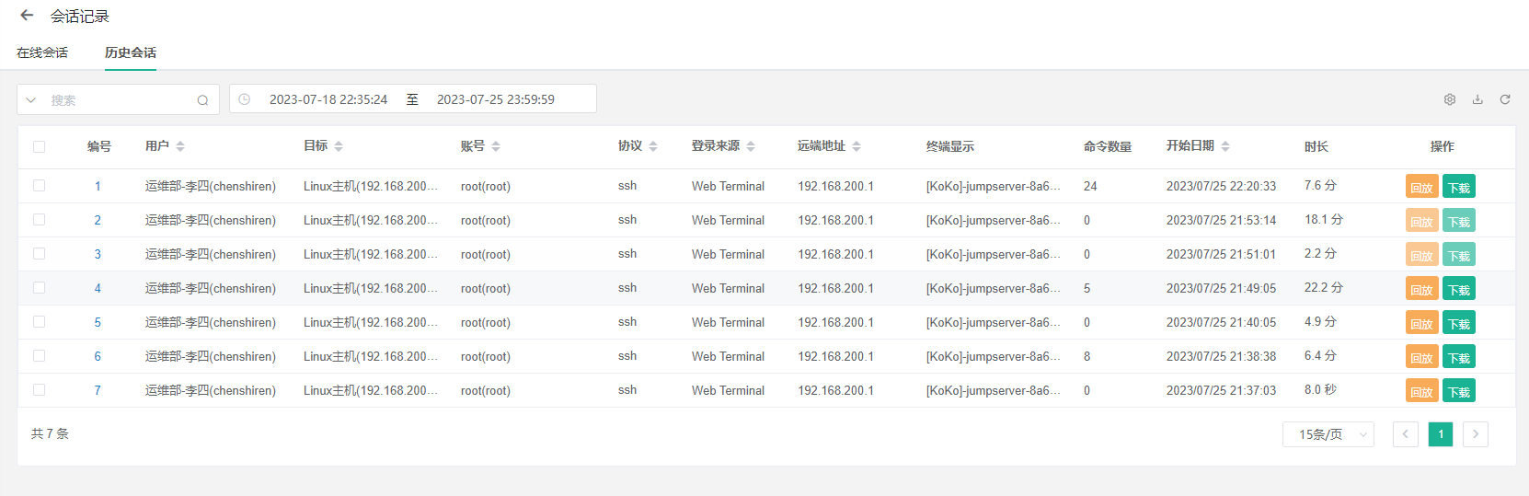Viewport: 1529px width, 496px height.
Task: Check the box for session row 4
Action: pyautogui.click(x=39, y=288)
